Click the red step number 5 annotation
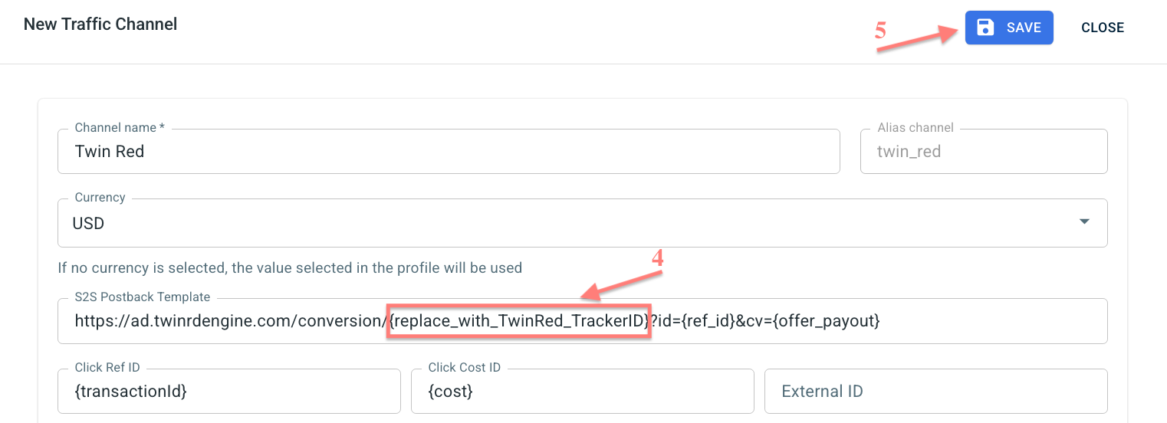The height and width of the screenshot is (423, 1167). click(880, 31)
